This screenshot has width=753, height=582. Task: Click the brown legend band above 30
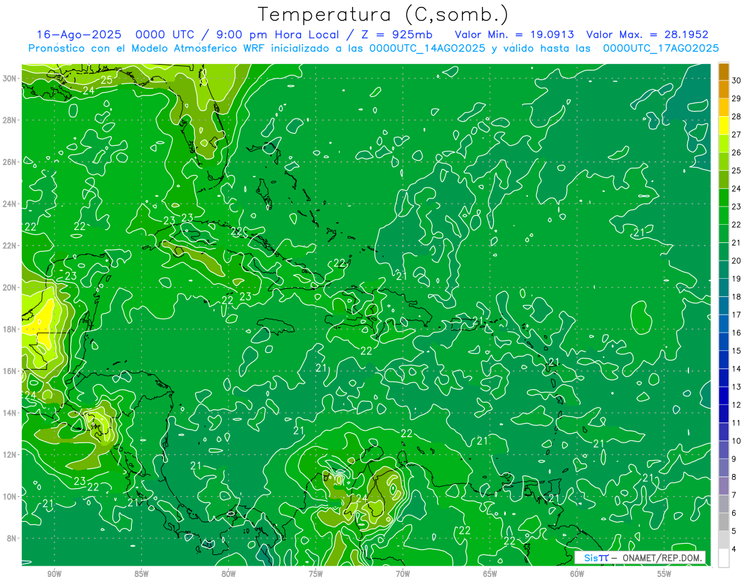pyautogui.click(x=724, y=72)
